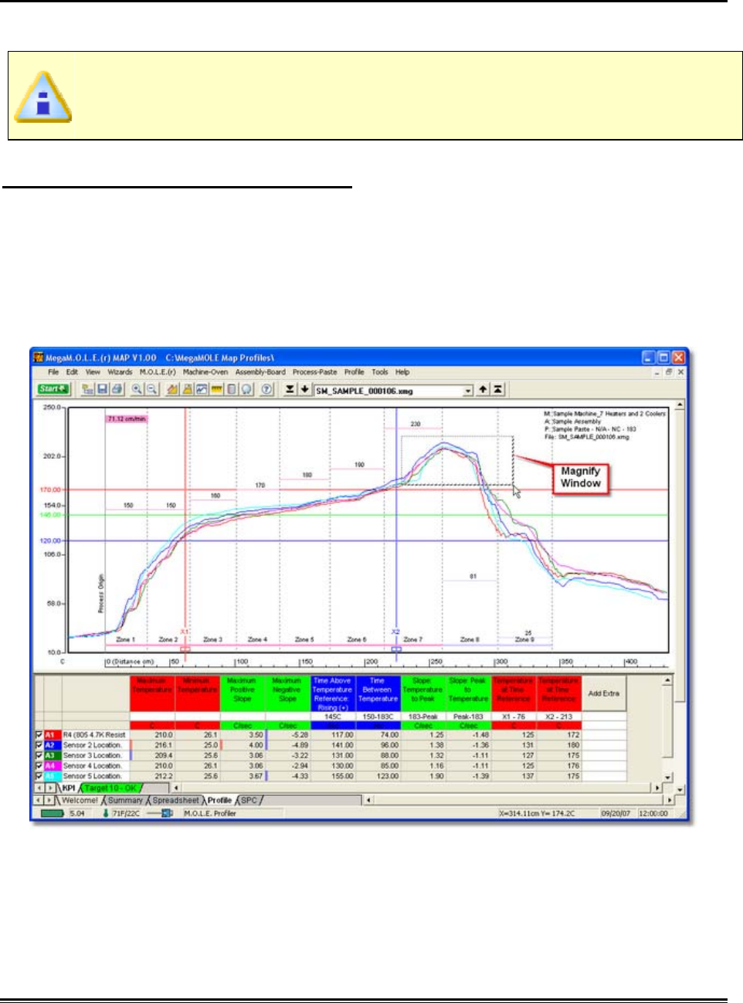The width and height of the screenshot is (743, 1003).
Task: Click the Print toolbar icon
Action: click(116, 390)
